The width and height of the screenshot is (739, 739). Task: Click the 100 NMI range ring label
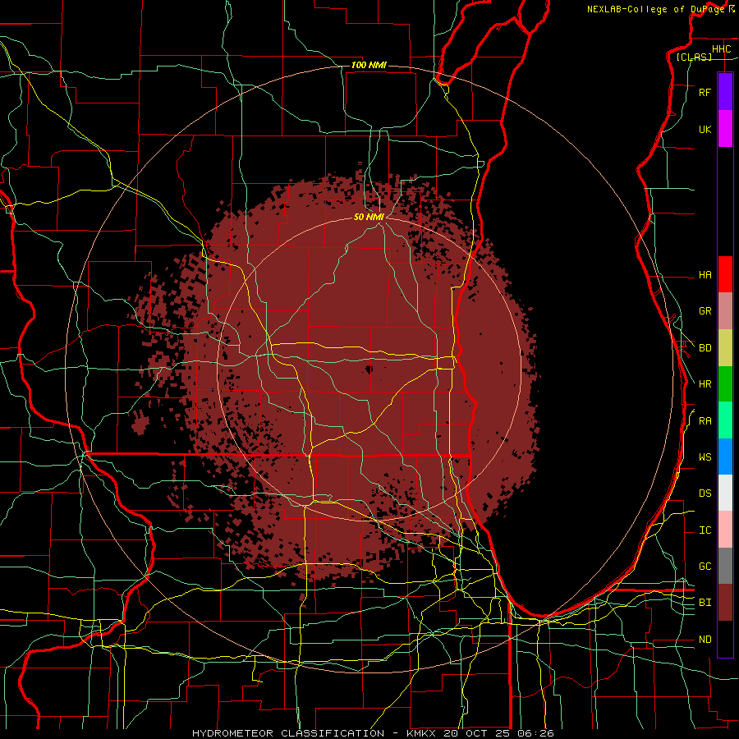pos(369,65)
